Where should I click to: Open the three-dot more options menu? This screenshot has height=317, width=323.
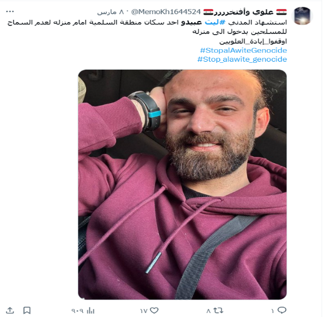[10, 11]
